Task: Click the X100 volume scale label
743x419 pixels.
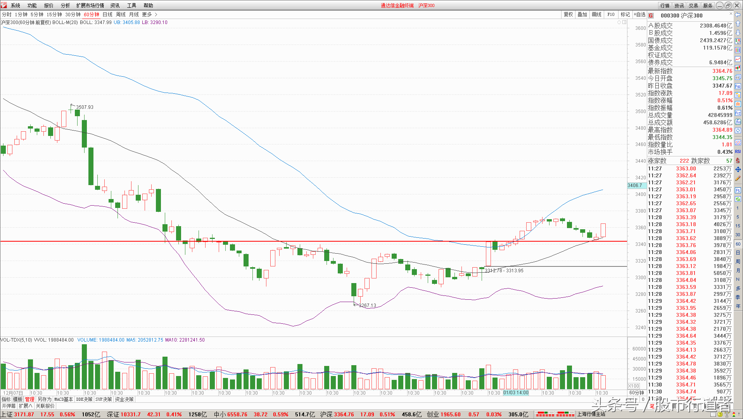Action: [x=634, y=386]
